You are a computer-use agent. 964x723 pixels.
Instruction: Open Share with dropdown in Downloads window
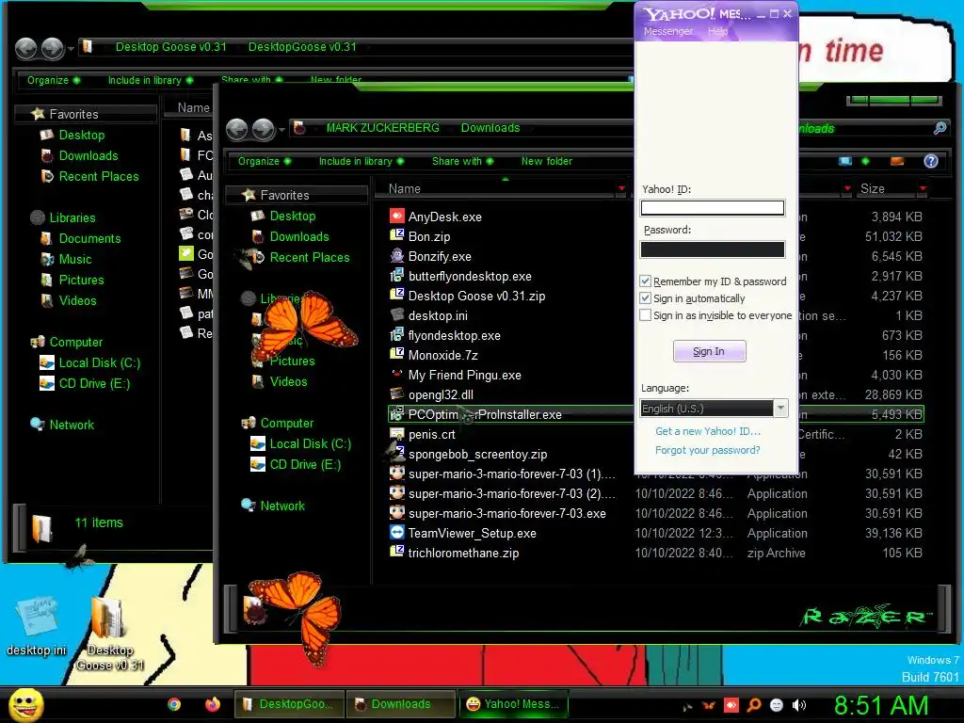[x=462, y=161]
